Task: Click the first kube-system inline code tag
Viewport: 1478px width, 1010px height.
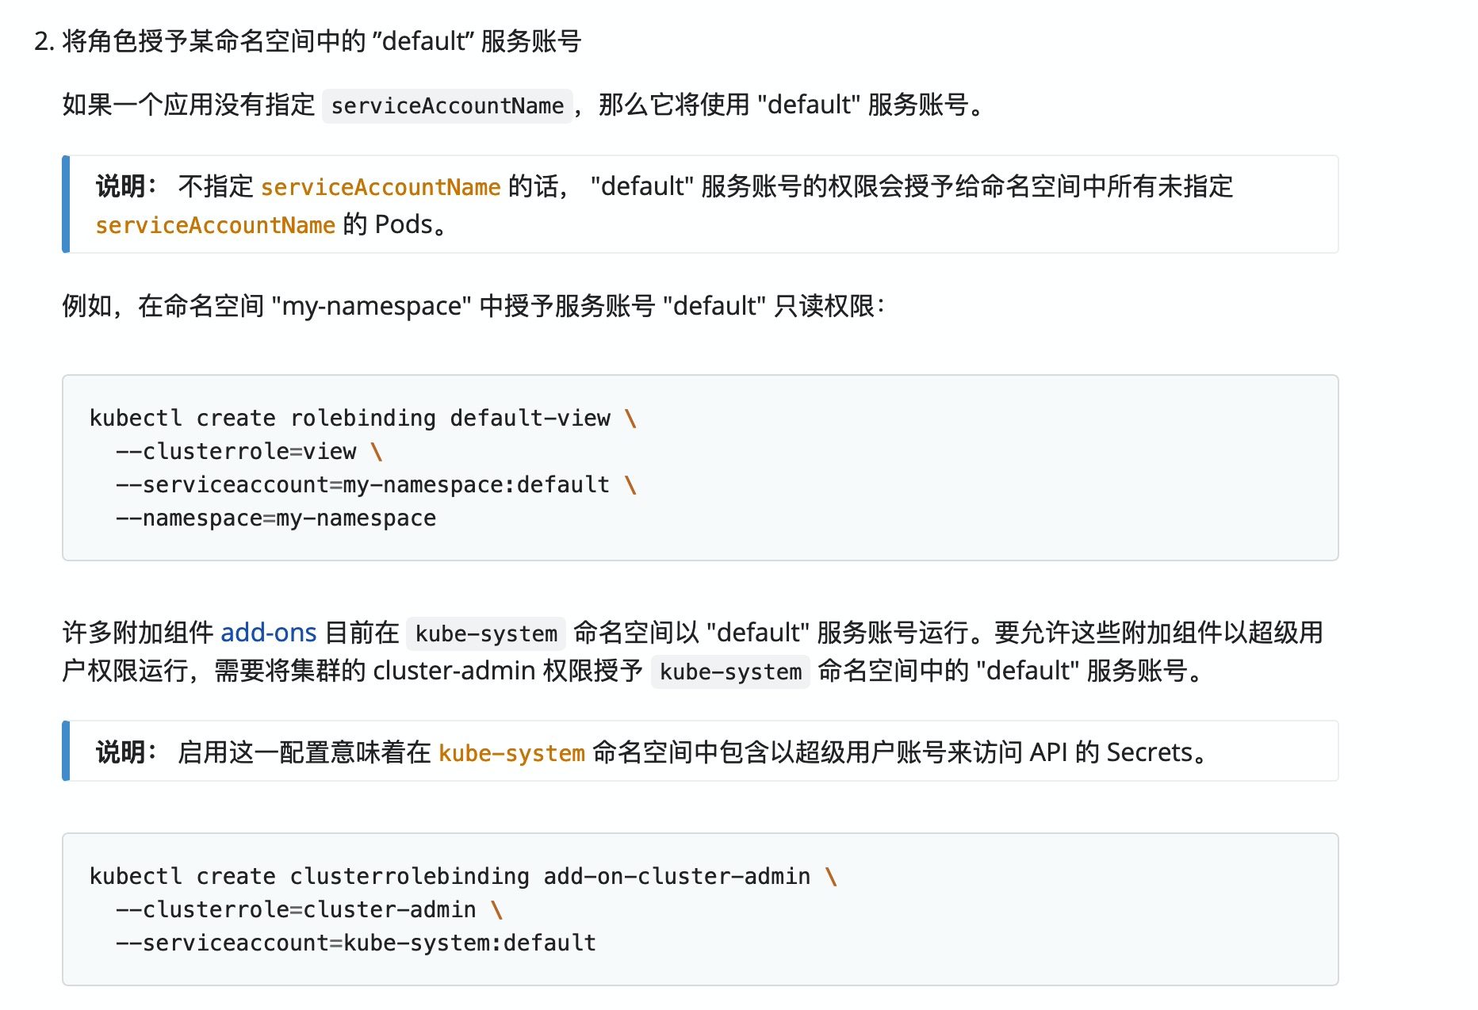Action: 486,633
